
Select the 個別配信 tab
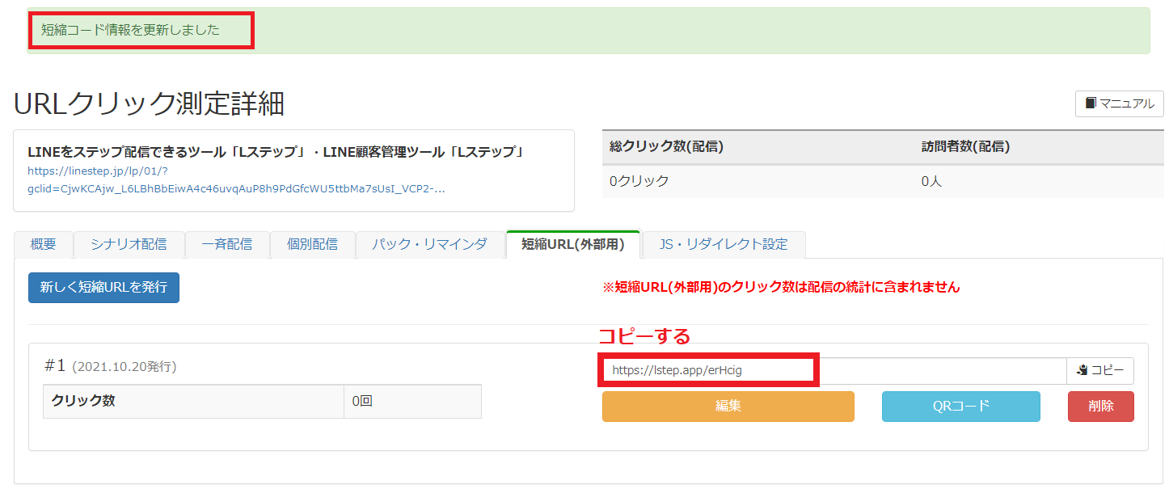click(312, 244)
